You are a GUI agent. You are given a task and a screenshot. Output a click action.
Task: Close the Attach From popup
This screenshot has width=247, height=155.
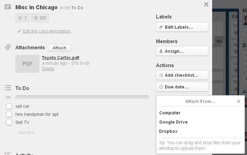238,101
